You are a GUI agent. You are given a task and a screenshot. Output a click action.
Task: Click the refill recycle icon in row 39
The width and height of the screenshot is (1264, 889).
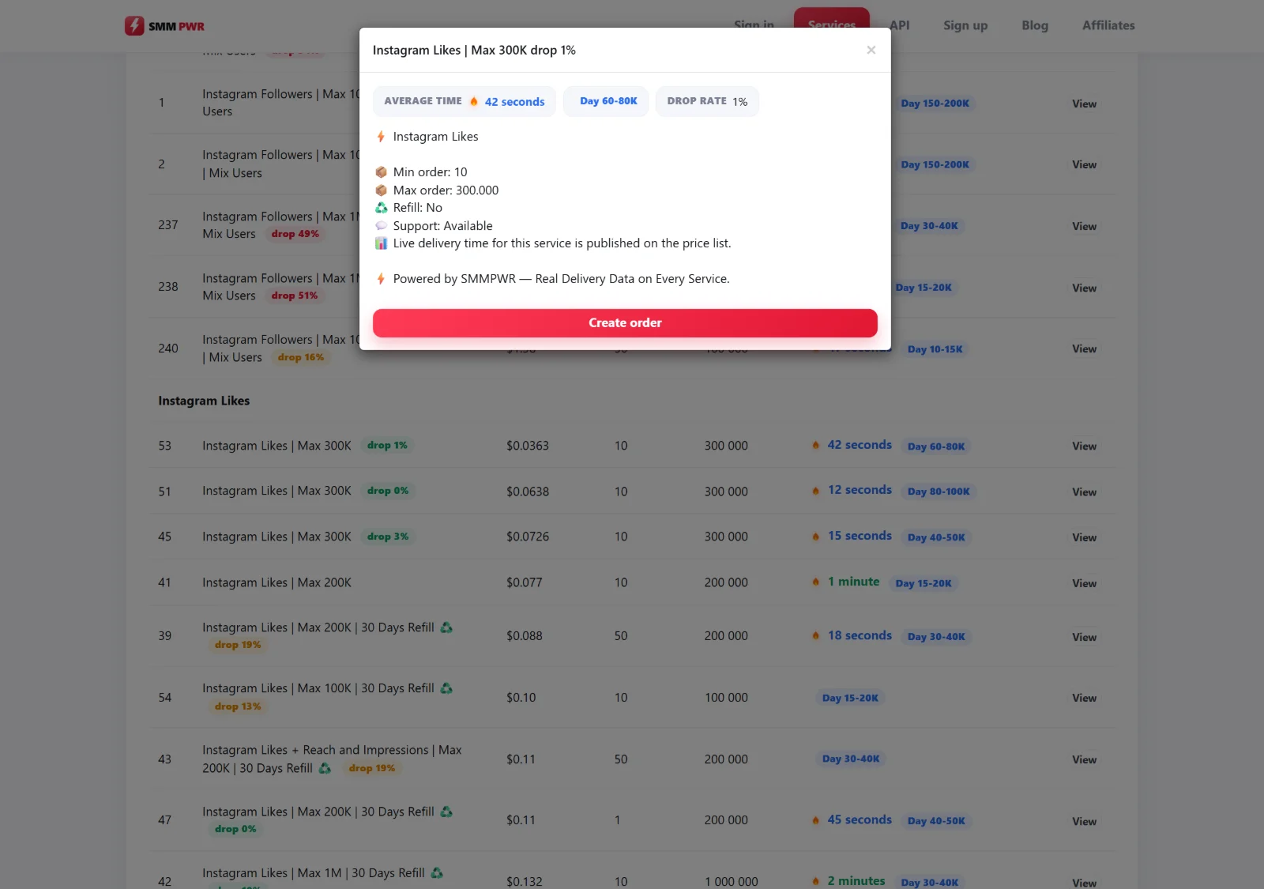coord(446,627)
